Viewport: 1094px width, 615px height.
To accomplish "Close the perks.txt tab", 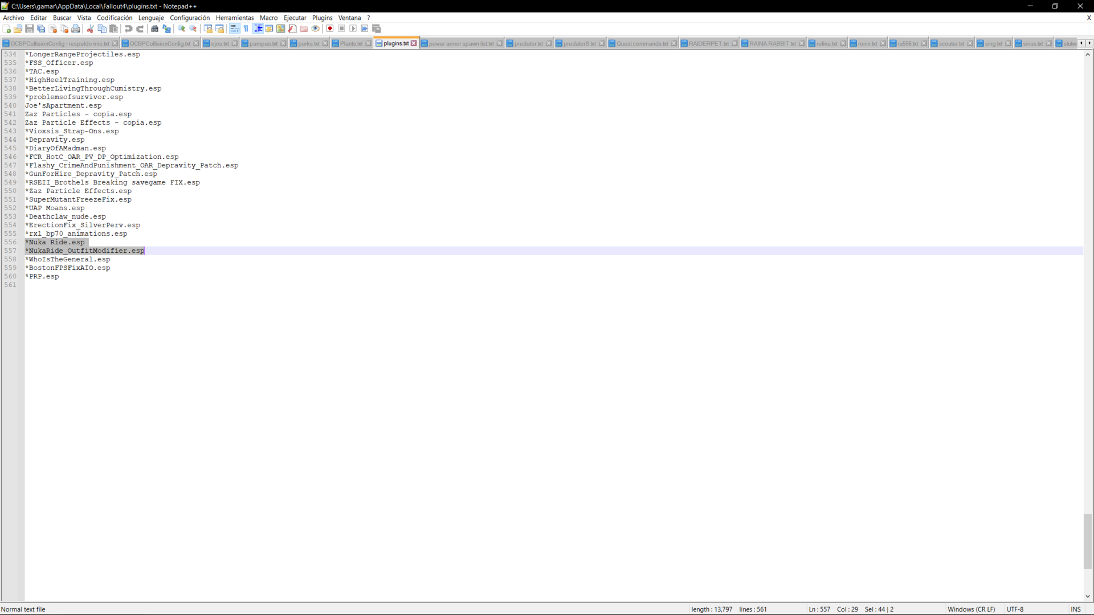I will click(x=325, y=43).
